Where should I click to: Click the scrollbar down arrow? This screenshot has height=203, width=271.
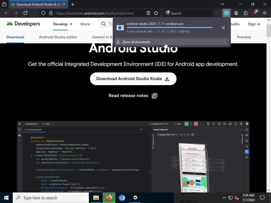[x=269, y=190]
